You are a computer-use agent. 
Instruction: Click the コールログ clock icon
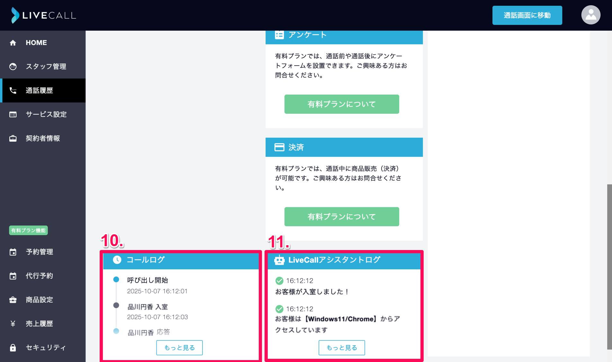pyautogui.click(x=117, y=260)
